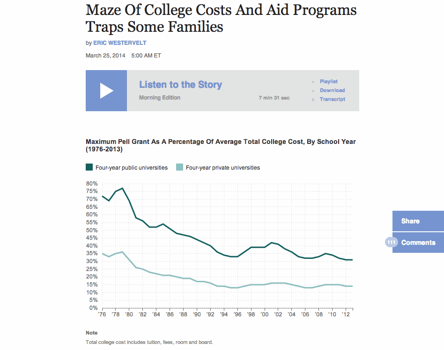Screen dimensions: 444x350
Task: Open the story Transcript
Action: coord(332,100)
